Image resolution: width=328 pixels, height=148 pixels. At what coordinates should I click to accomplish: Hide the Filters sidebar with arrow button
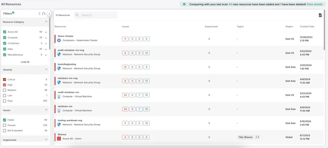49,14
